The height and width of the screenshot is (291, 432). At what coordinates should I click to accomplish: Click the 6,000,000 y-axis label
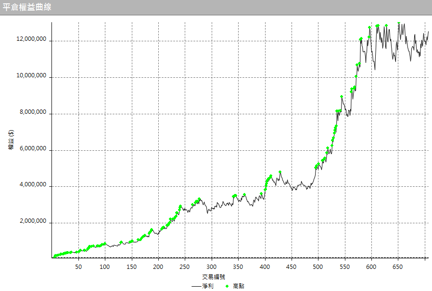click(x=33, y=148)
